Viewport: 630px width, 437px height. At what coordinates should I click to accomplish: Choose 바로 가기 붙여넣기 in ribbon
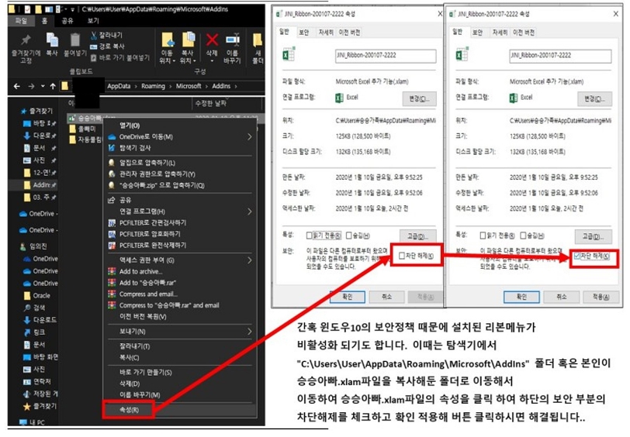pyautogui.click(x=120, y=58)
